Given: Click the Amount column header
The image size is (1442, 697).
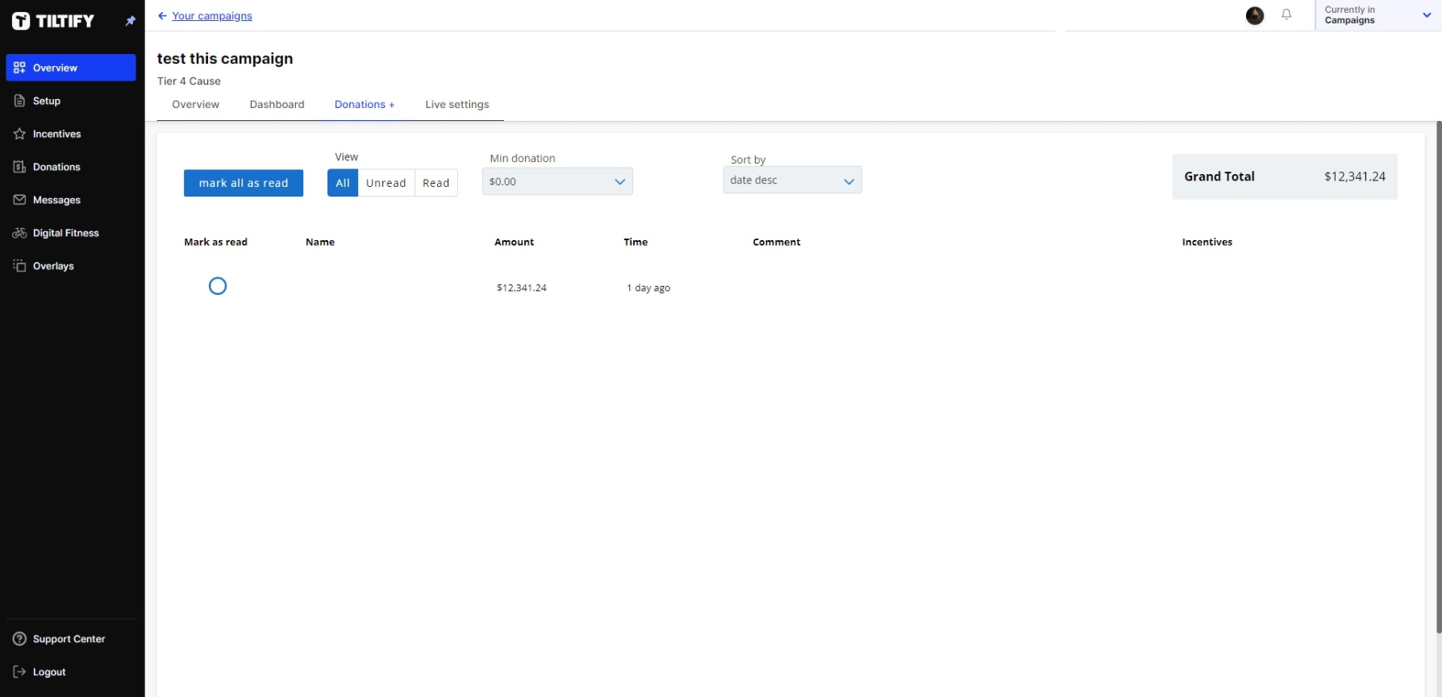Looking at the screenshot, I should [515, 242].
